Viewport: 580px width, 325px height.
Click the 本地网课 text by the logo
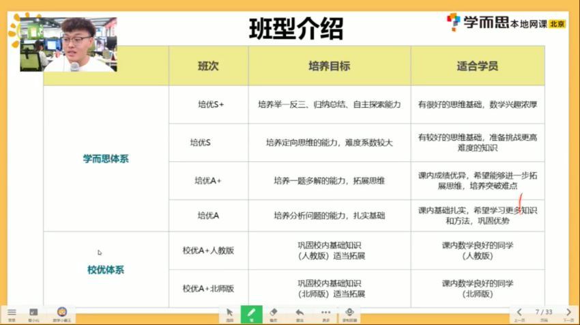529,25
